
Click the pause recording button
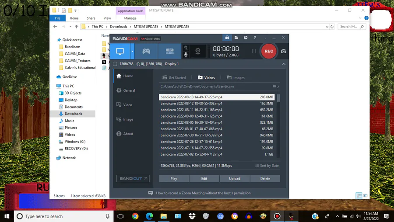pos(254,51)
